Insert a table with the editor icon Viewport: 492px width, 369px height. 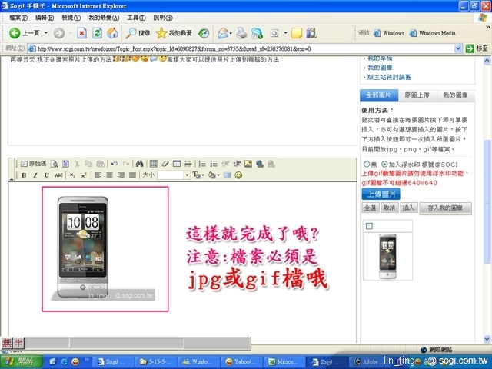pos(177,164)
